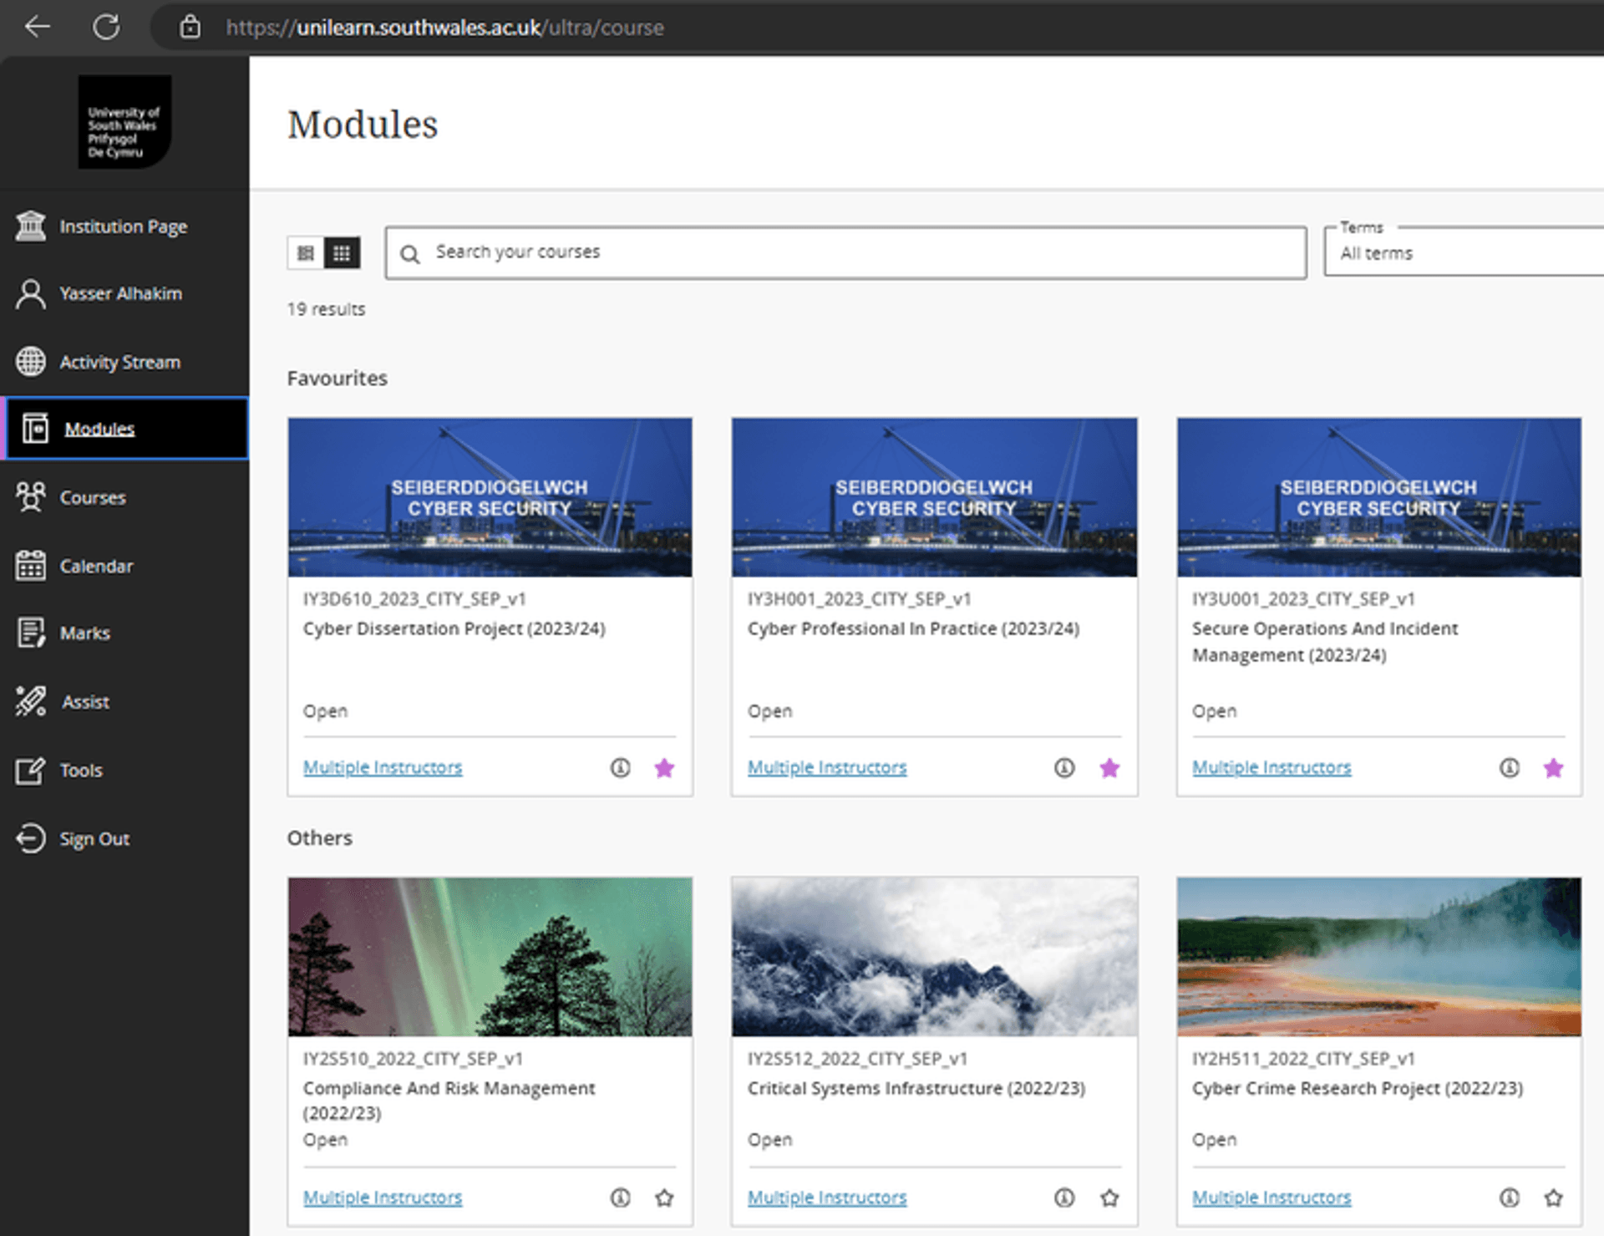Click the Tools edit icon
Screen dimensions: 1604x1236
[x=31, y=771]
